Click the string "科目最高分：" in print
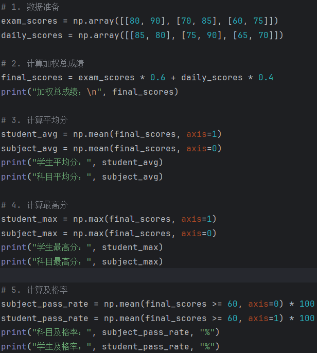Image resolution: width=317 pixels, height=353 pixels. pos(62,261)
